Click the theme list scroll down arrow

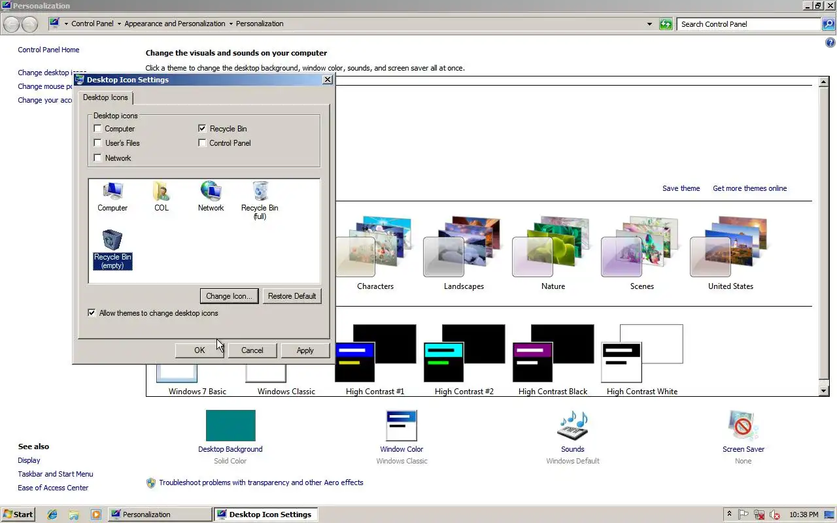coord(824,391)
